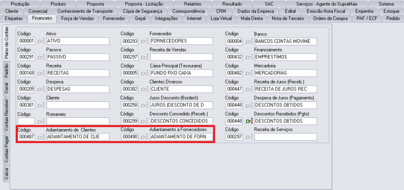Click lookup icon for Receita de Vendas
Viewport: 404px width, 190px height.
pyautogui.click(x=144, y=57)
